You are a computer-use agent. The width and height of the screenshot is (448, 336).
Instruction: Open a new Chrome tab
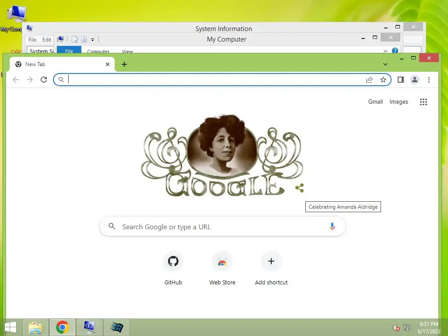(x=124, y=64)
